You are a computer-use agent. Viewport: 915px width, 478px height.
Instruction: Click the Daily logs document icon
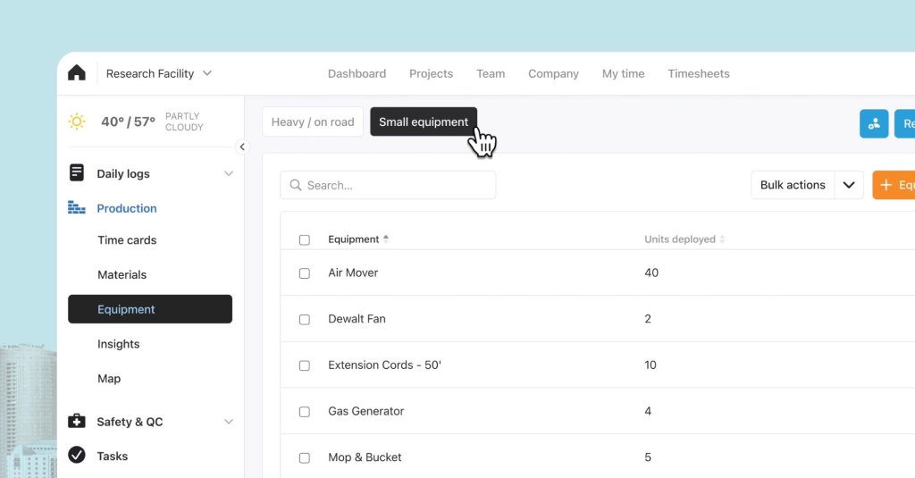tap(77, 173)
